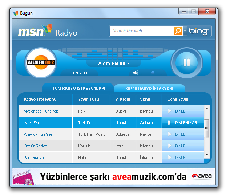Switch to the TOP 10 RADYO İSTASYONU tab
This screenshot has width=230, height=196.
pyautogui.click(x=149, y=89)
